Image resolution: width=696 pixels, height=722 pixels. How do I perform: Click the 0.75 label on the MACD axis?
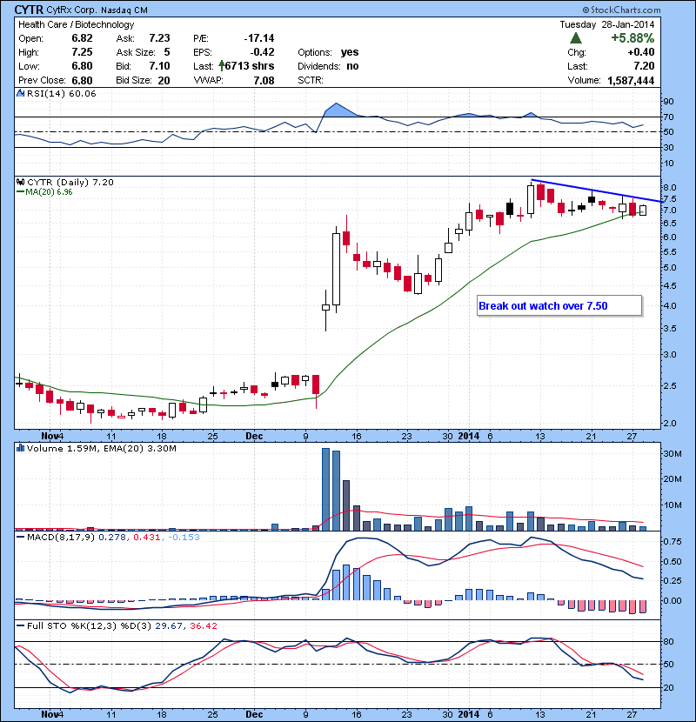pos(672,541)
